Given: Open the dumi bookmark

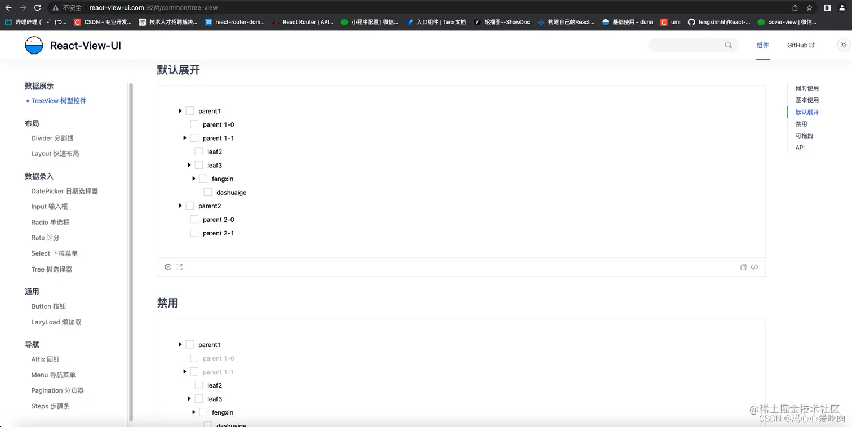Looking at the screenshot, I should tap(627, 22).
